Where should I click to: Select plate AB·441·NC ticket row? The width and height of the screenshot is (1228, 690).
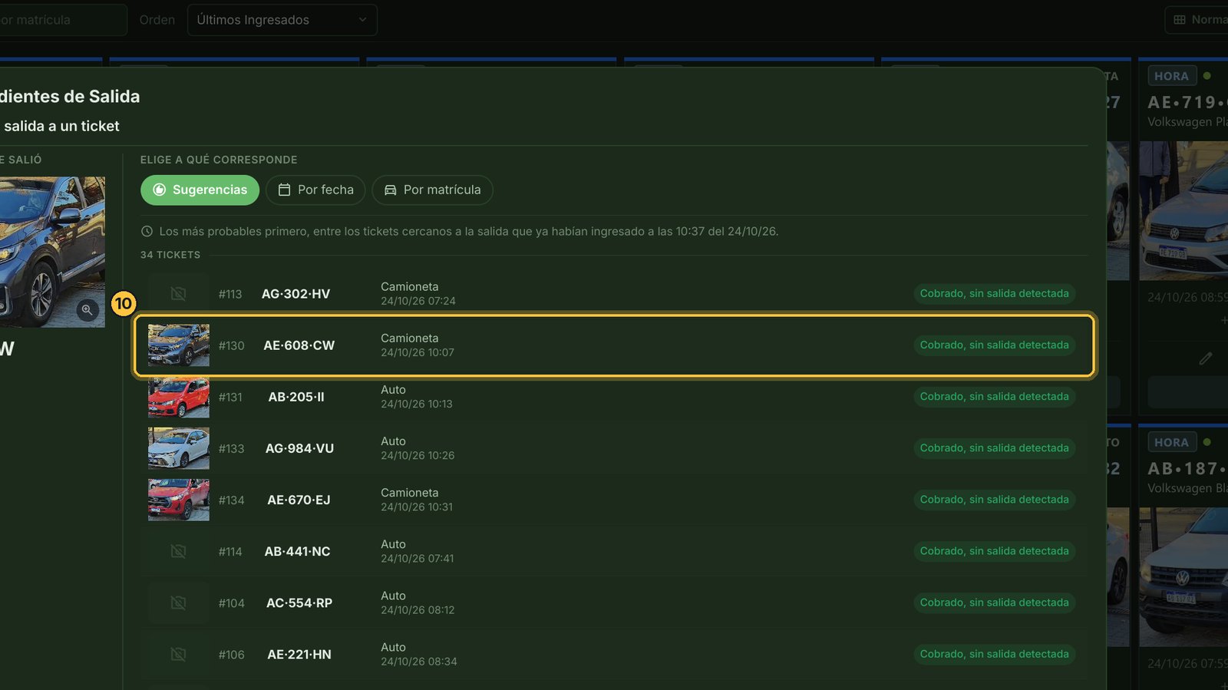(x=614, y=551)
